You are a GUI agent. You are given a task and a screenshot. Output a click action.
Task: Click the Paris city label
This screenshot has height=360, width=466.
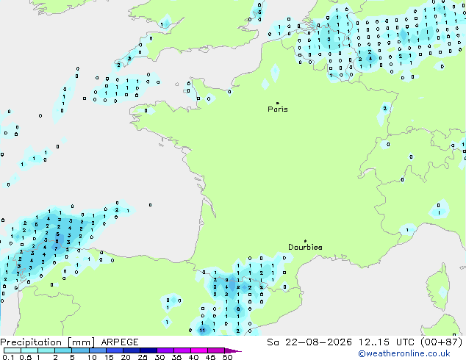pos(278,109)
